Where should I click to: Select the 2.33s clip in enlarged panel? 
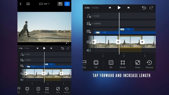pos(106,42)
